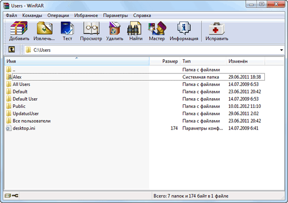Open Найти (Find) binoculars icon
The width and height of the screenshot is (288, 203).
pyautogui.click(x=134, y=28)
